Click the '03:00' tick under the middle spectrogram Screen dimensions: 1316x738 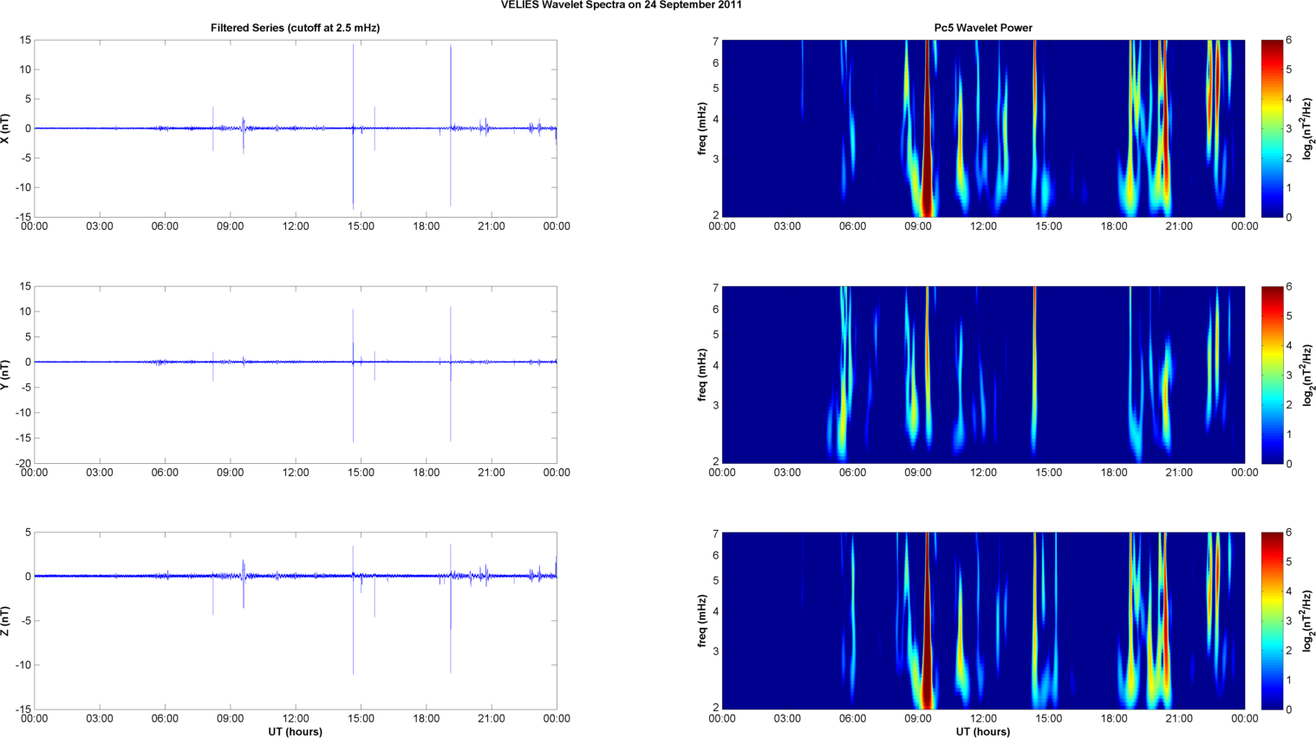787,473
